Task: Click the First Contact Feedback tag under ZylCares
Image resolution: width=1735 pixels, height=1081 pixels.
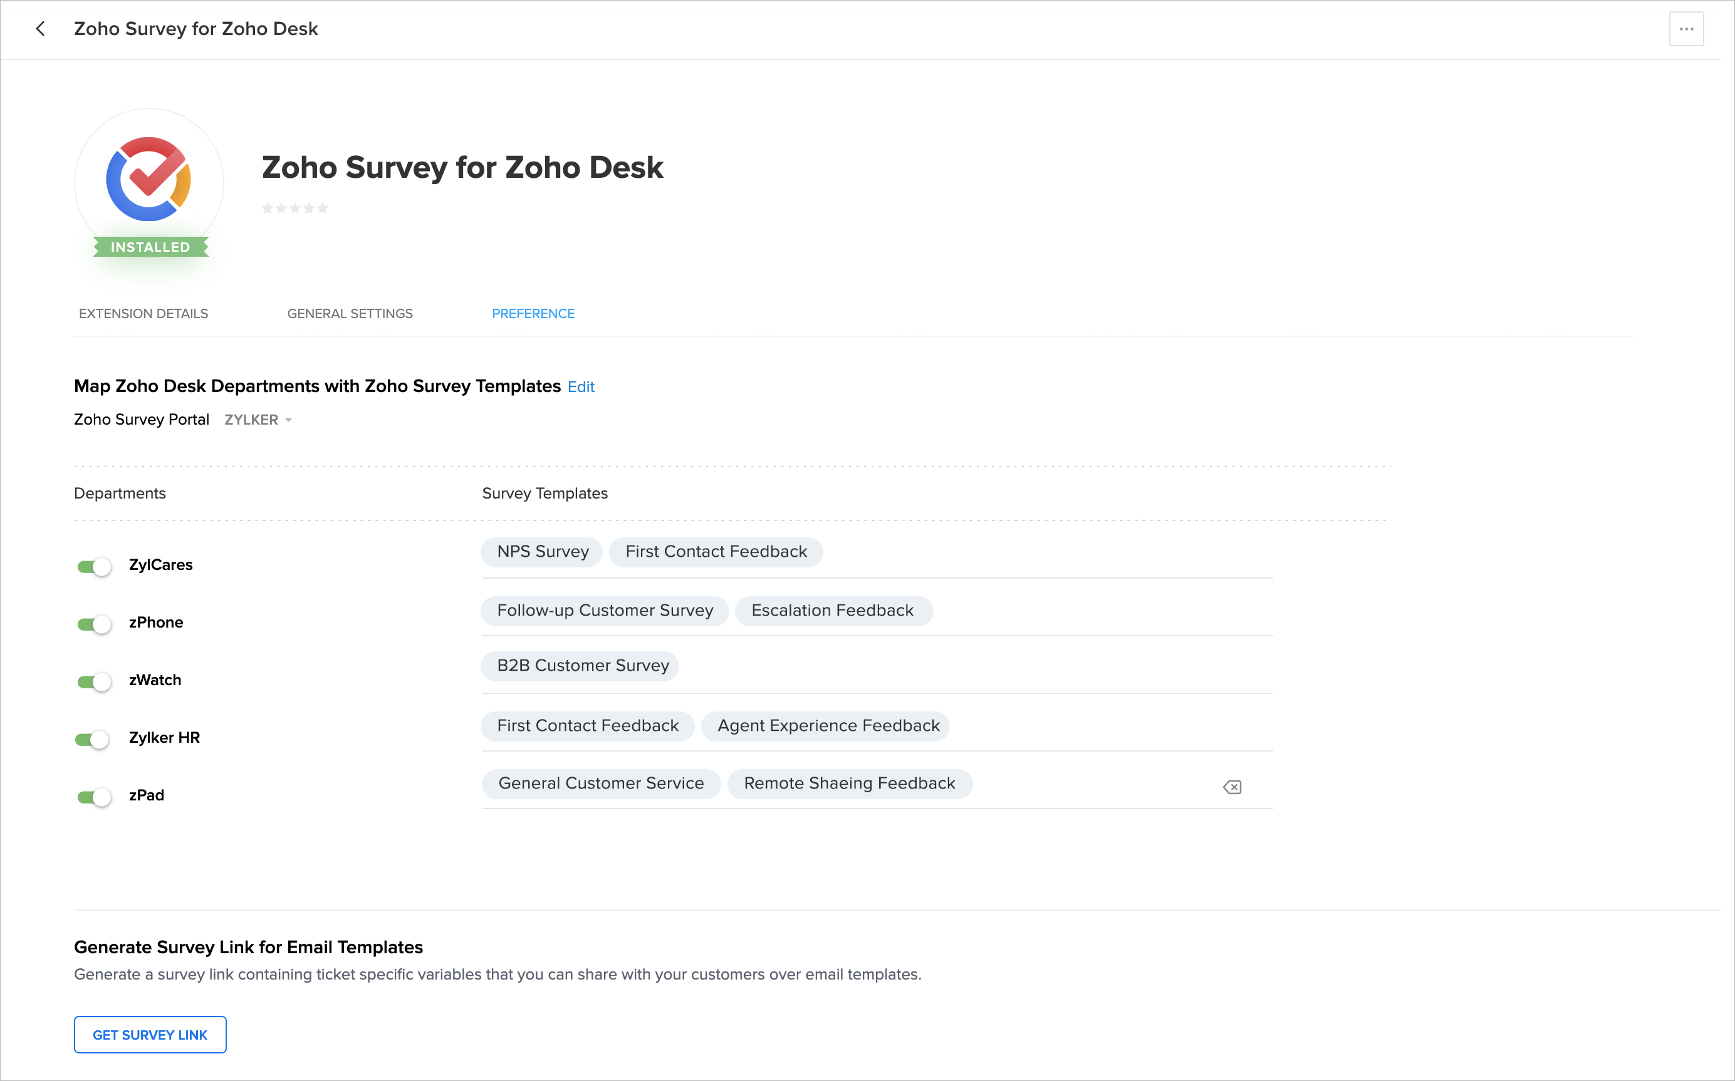Action: click(716, 552)
